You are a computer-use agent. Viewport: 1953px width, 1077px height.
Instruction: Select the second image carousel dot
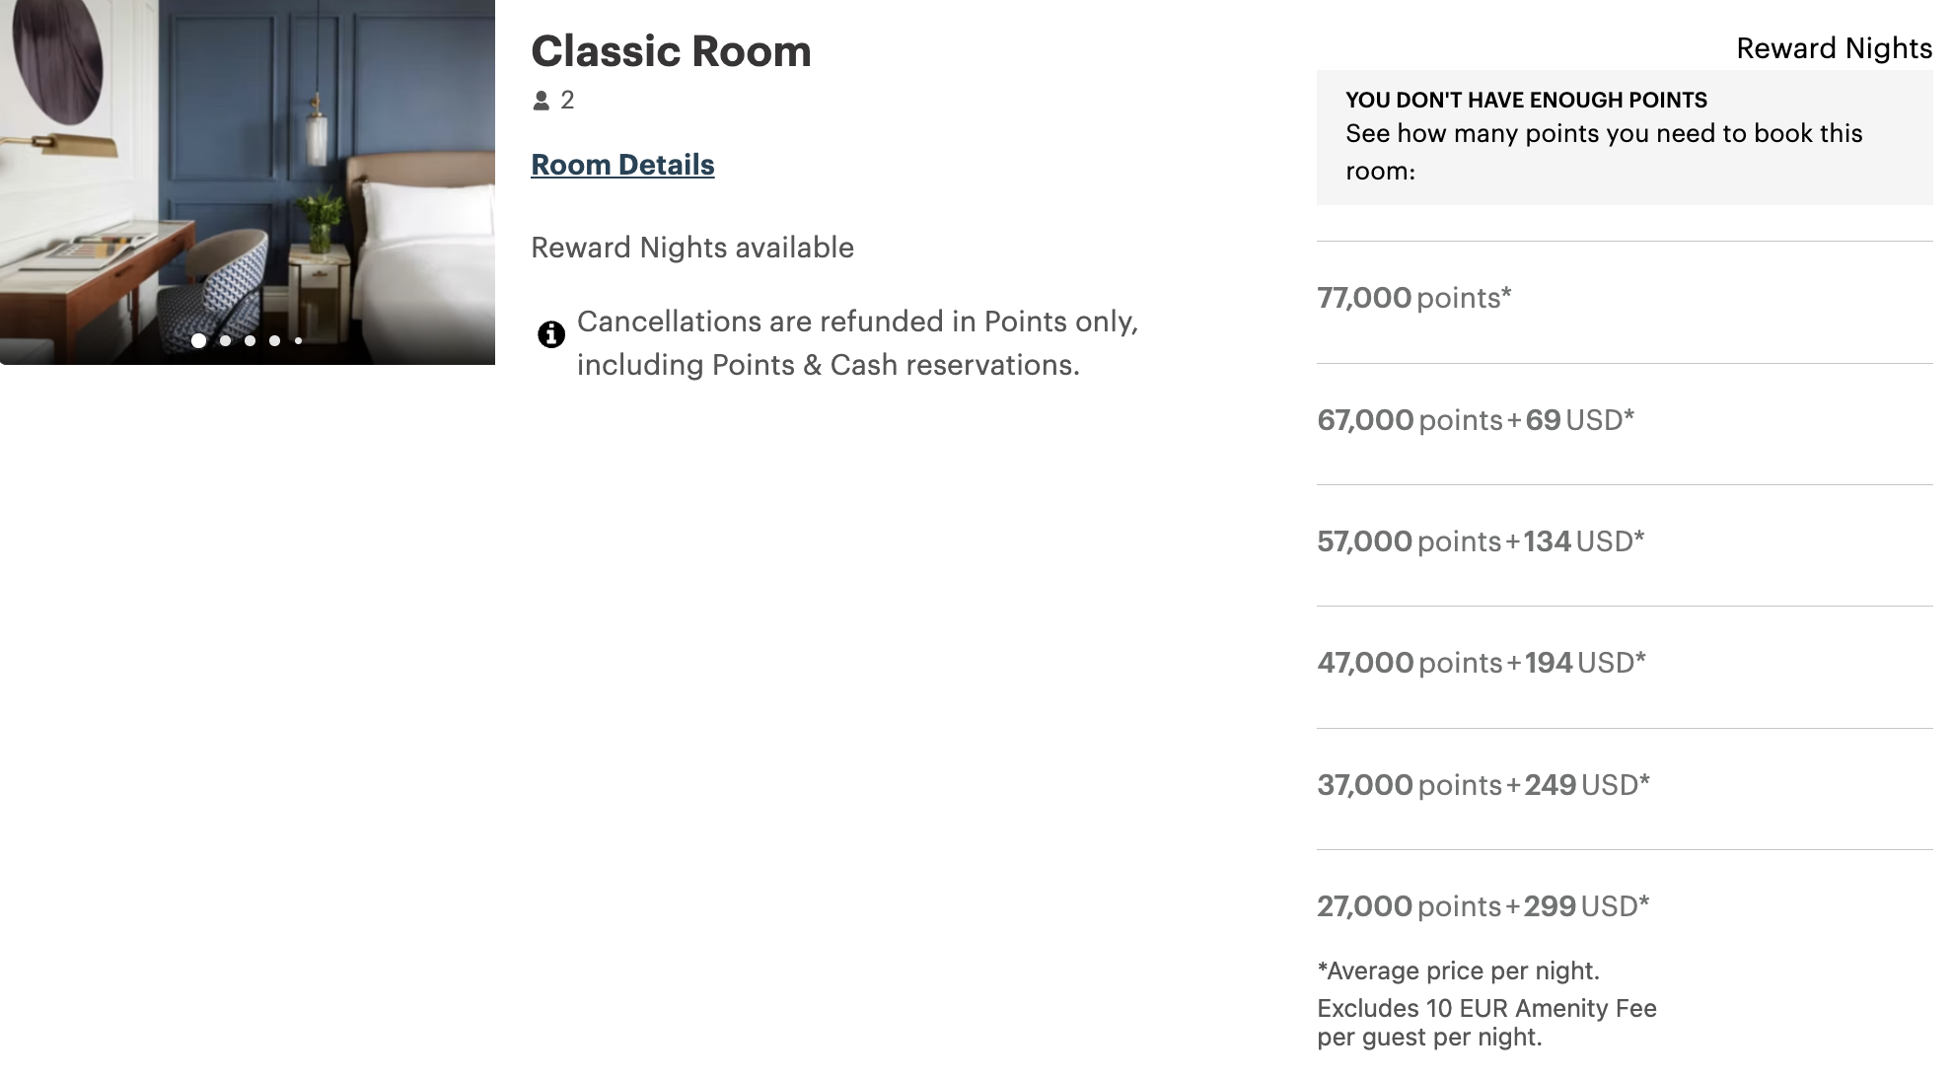225,340
